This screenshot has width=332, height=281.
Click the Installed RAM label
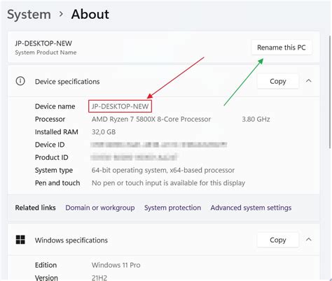pos(57,132)
